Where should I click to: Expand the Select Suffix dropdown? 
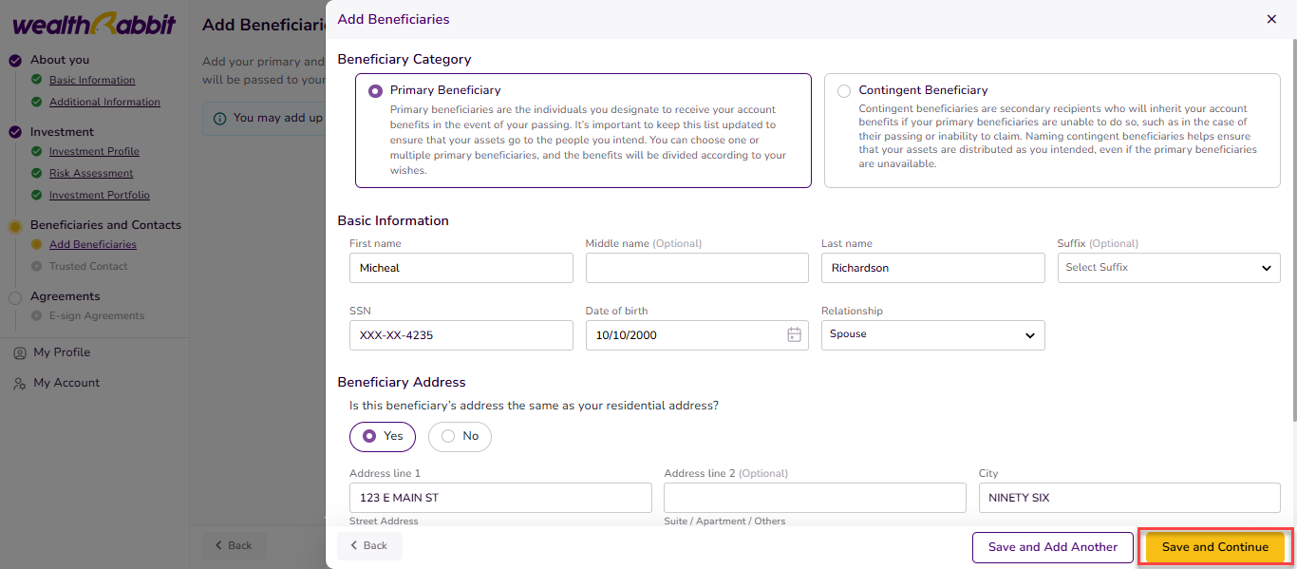[x=1168, y=268]
